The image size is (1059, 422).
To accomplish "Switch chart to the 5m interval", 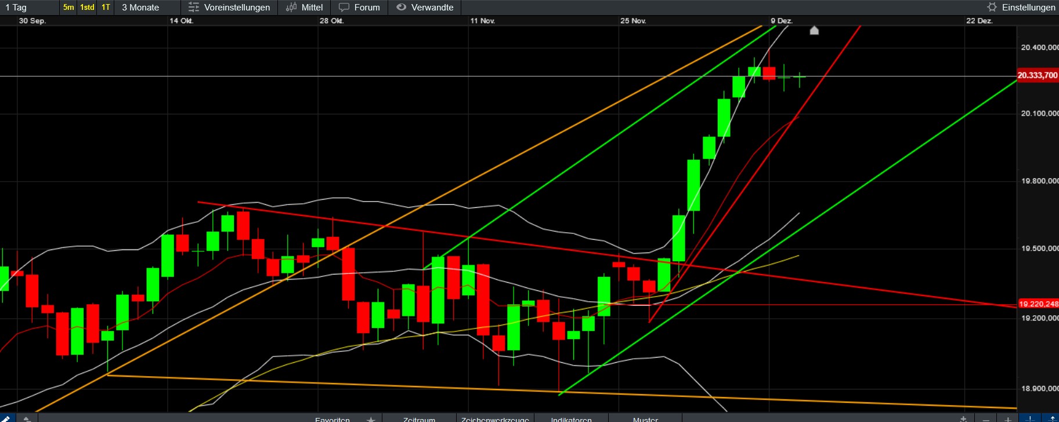I will (68, 8).
